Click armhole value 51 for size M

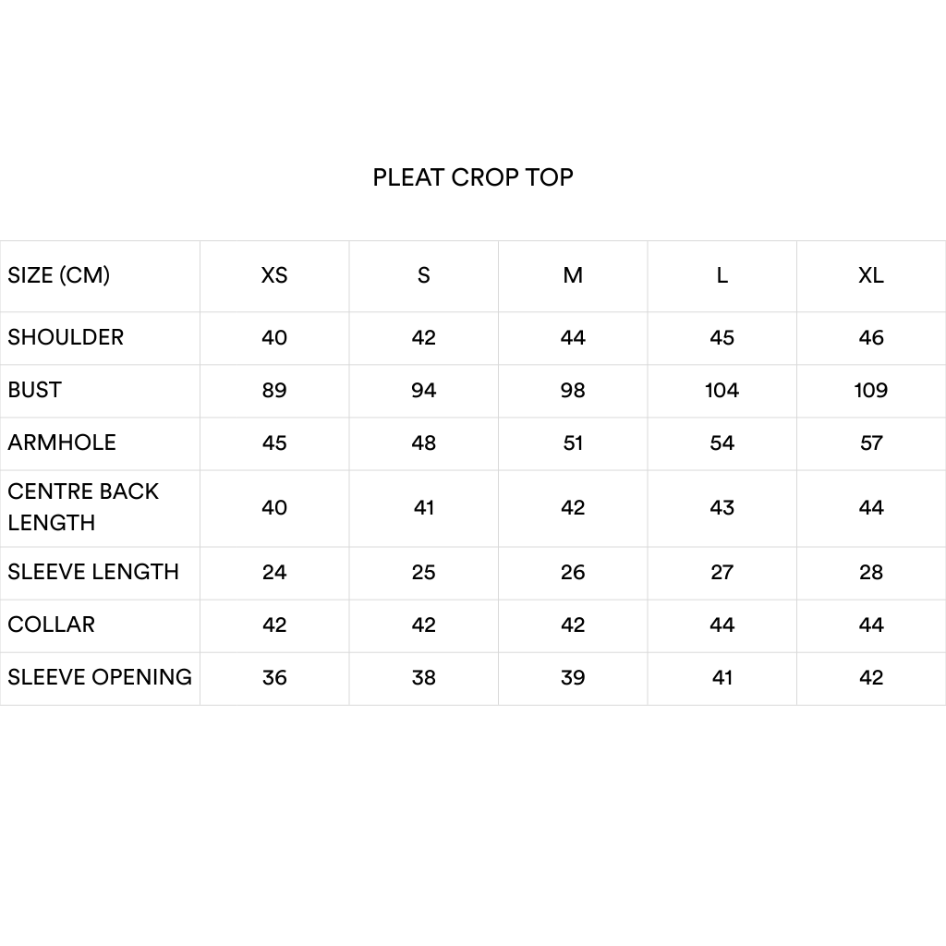pos(573,443)
